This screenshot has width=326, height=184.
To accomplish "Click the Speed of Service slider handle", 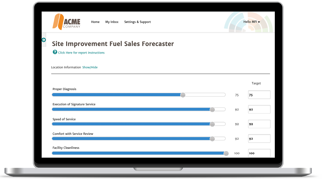I will click(x=212, y=124).
